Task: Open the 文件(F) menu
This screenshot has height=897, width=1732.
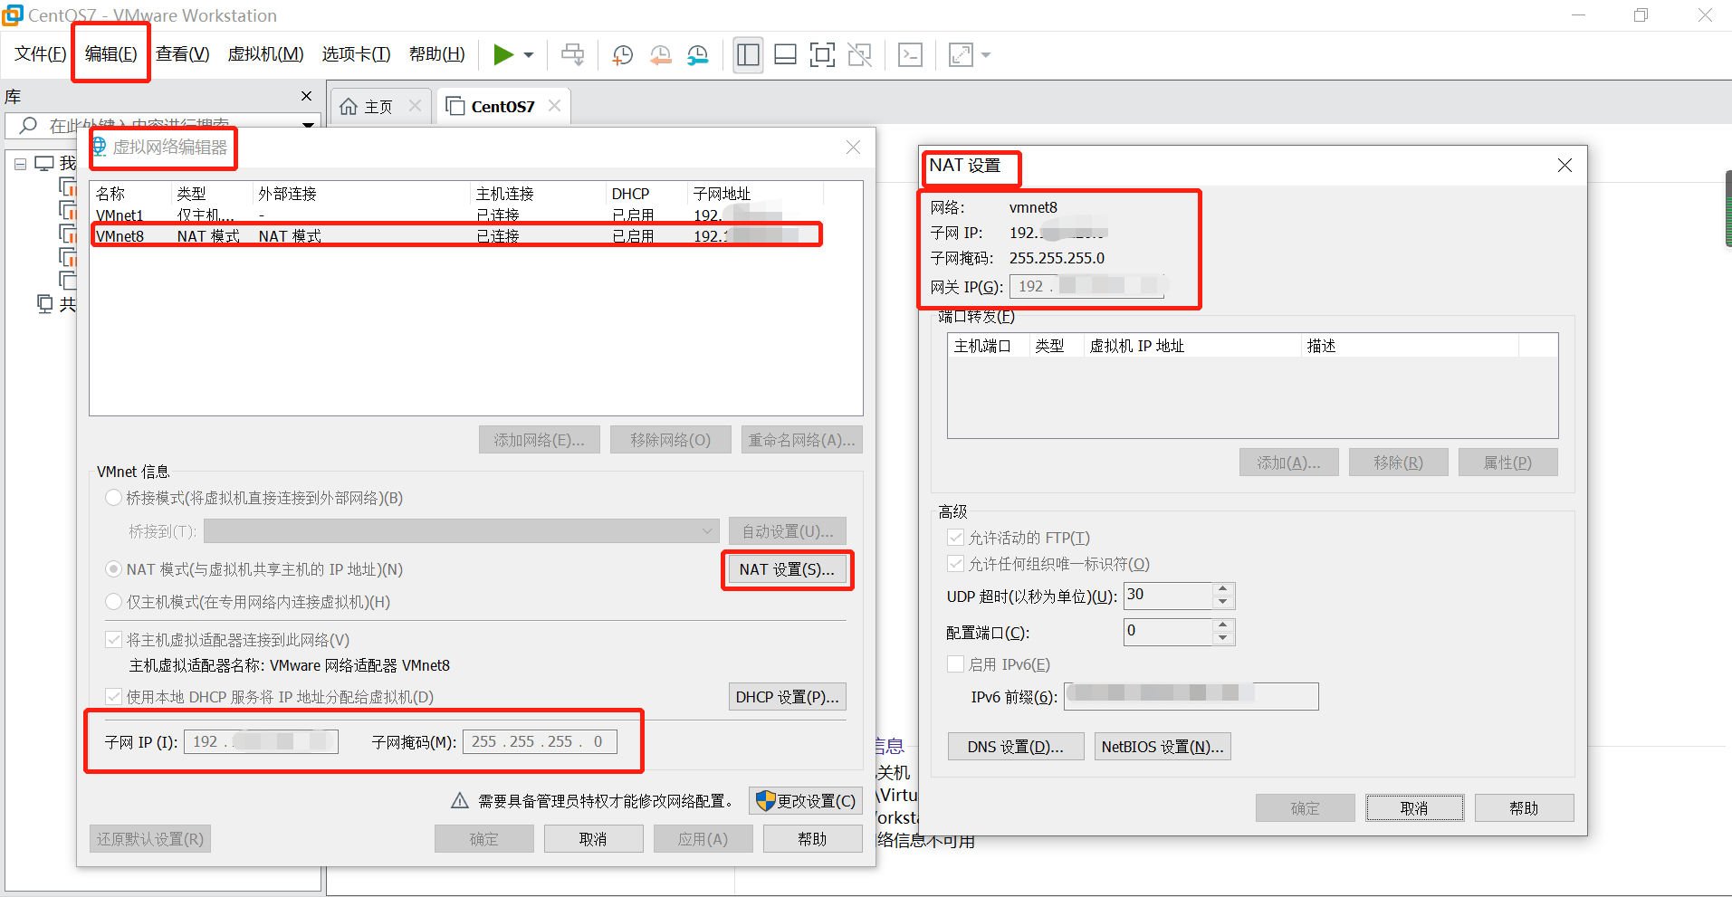Action: pos(40,54)
